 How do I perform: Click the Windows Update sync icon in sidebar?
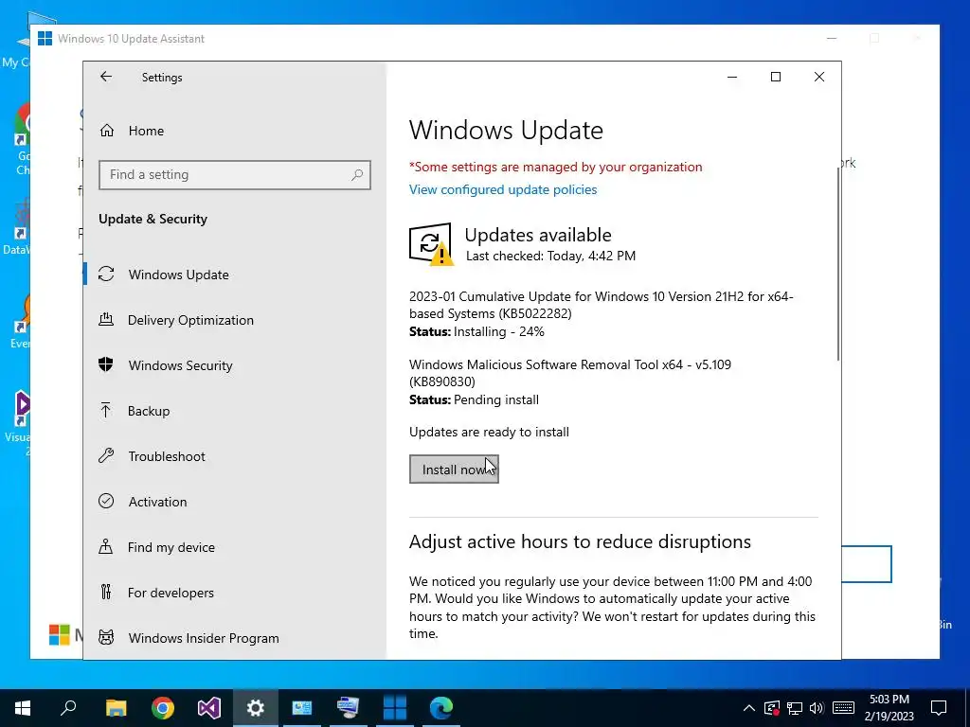pyautogui.click(x=106, y=274)
